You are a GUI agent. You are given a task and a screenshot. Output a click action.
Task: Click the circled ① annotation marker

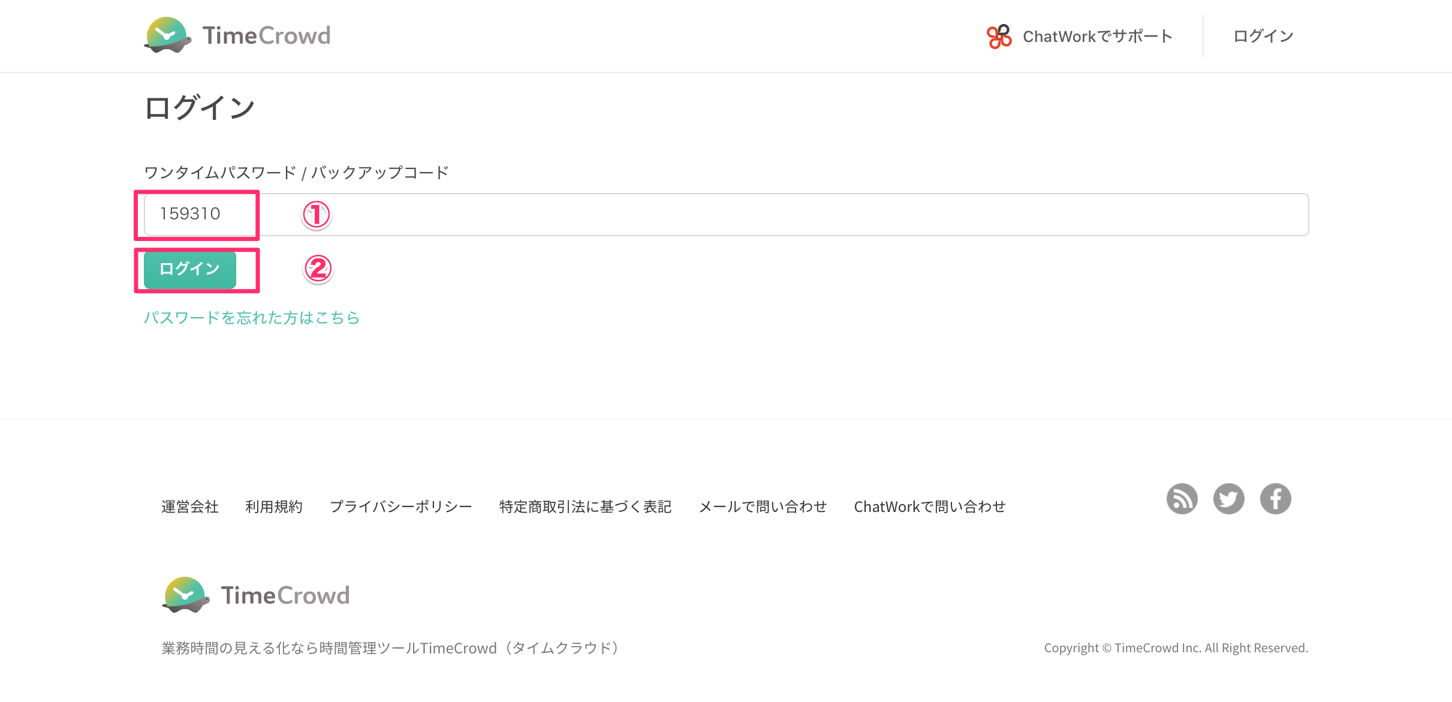(317, 215)
